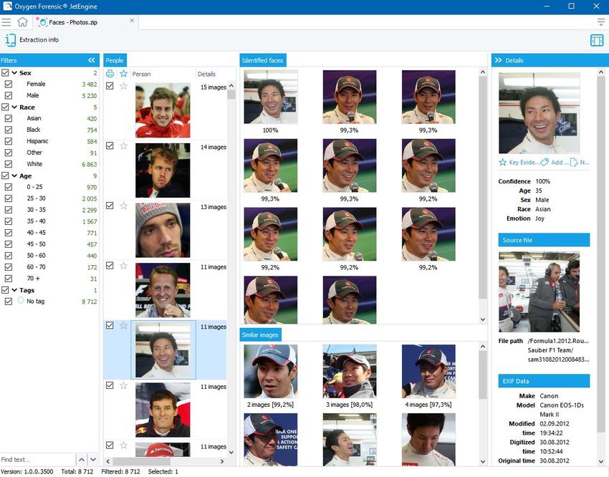Switch to the Faces - Photos.zip tab

[x=85, y=22]
